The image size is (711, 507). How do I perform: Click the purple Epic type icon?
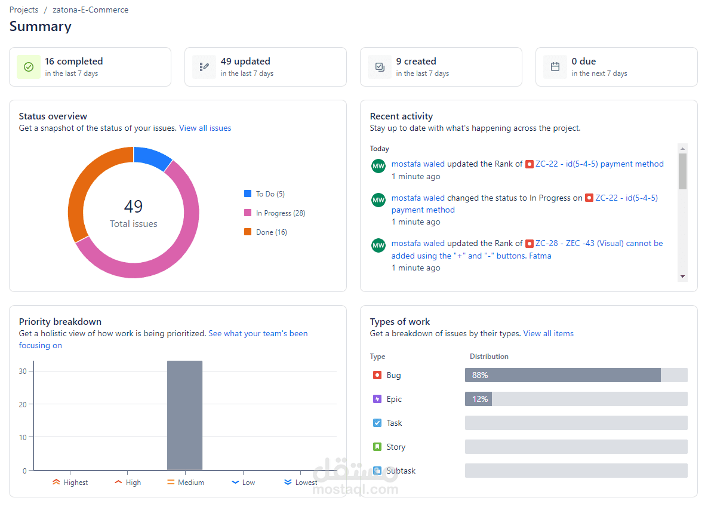(377, 399)
